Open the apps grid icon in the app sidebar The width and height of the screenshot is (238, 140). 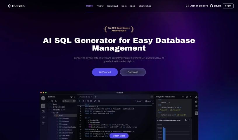[x=43, y=123]
